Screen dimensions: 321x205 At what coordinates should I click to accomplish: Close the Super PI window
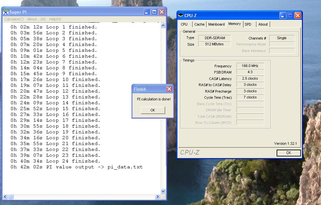click(162, 12)
